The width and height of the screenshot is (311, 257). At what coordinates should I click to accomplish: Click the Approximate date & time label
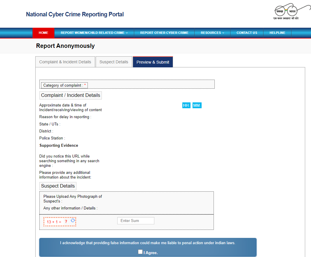70,107
